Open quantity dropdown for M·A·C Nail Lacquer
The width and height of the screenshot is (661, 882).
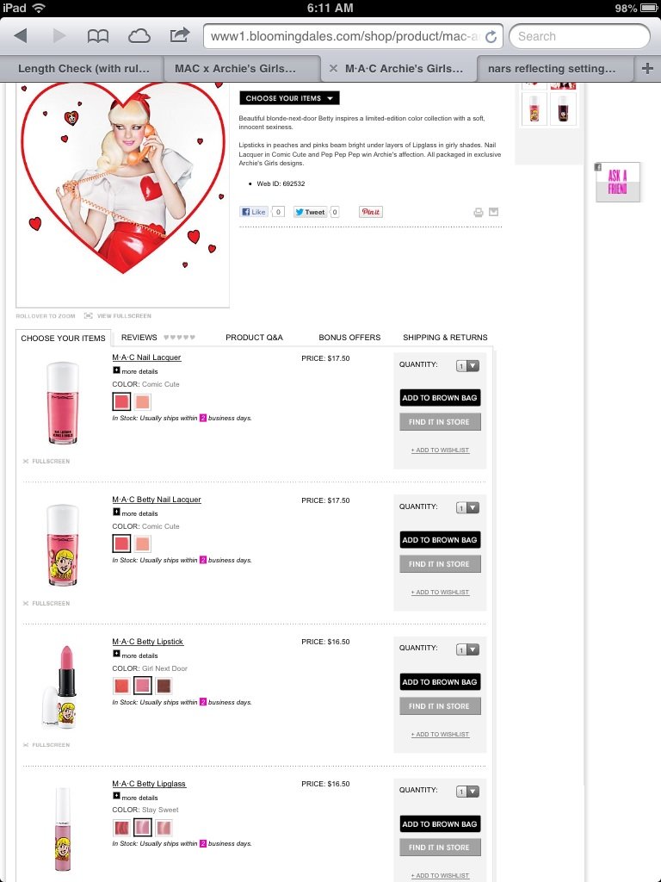pyautogui.click(x=467, y=365)
